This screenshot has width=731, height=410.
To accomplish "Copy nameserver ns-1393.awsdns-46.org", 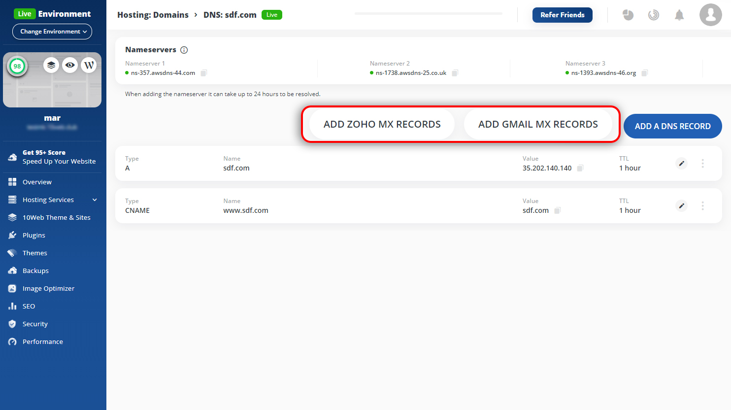I will 644,73.
